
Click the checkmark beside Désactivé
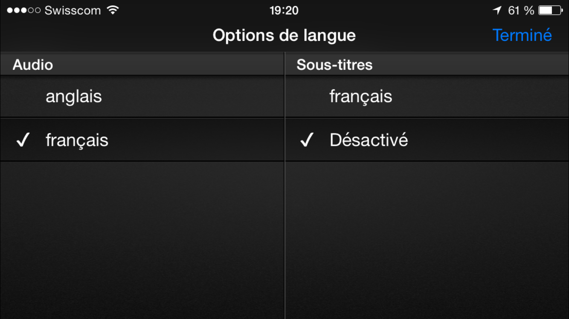point(307,140)
